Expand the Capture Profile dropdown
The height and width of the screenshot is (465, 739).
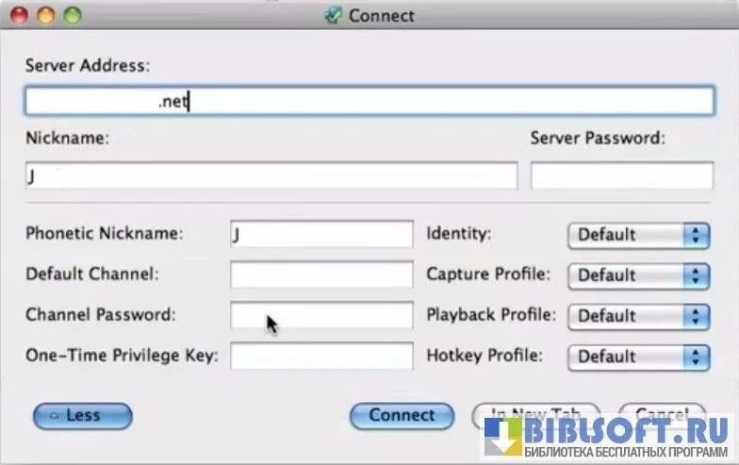click(x=637, y=275)
